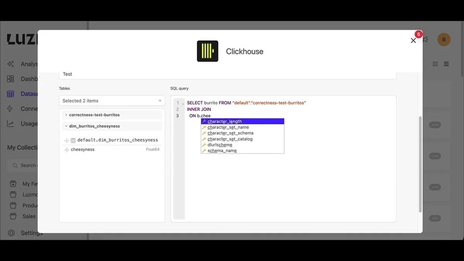Choose dlurlscheme autocomplete suggestion
The height and width of the screenshot is (261, 464).
(x=242, y=145)
